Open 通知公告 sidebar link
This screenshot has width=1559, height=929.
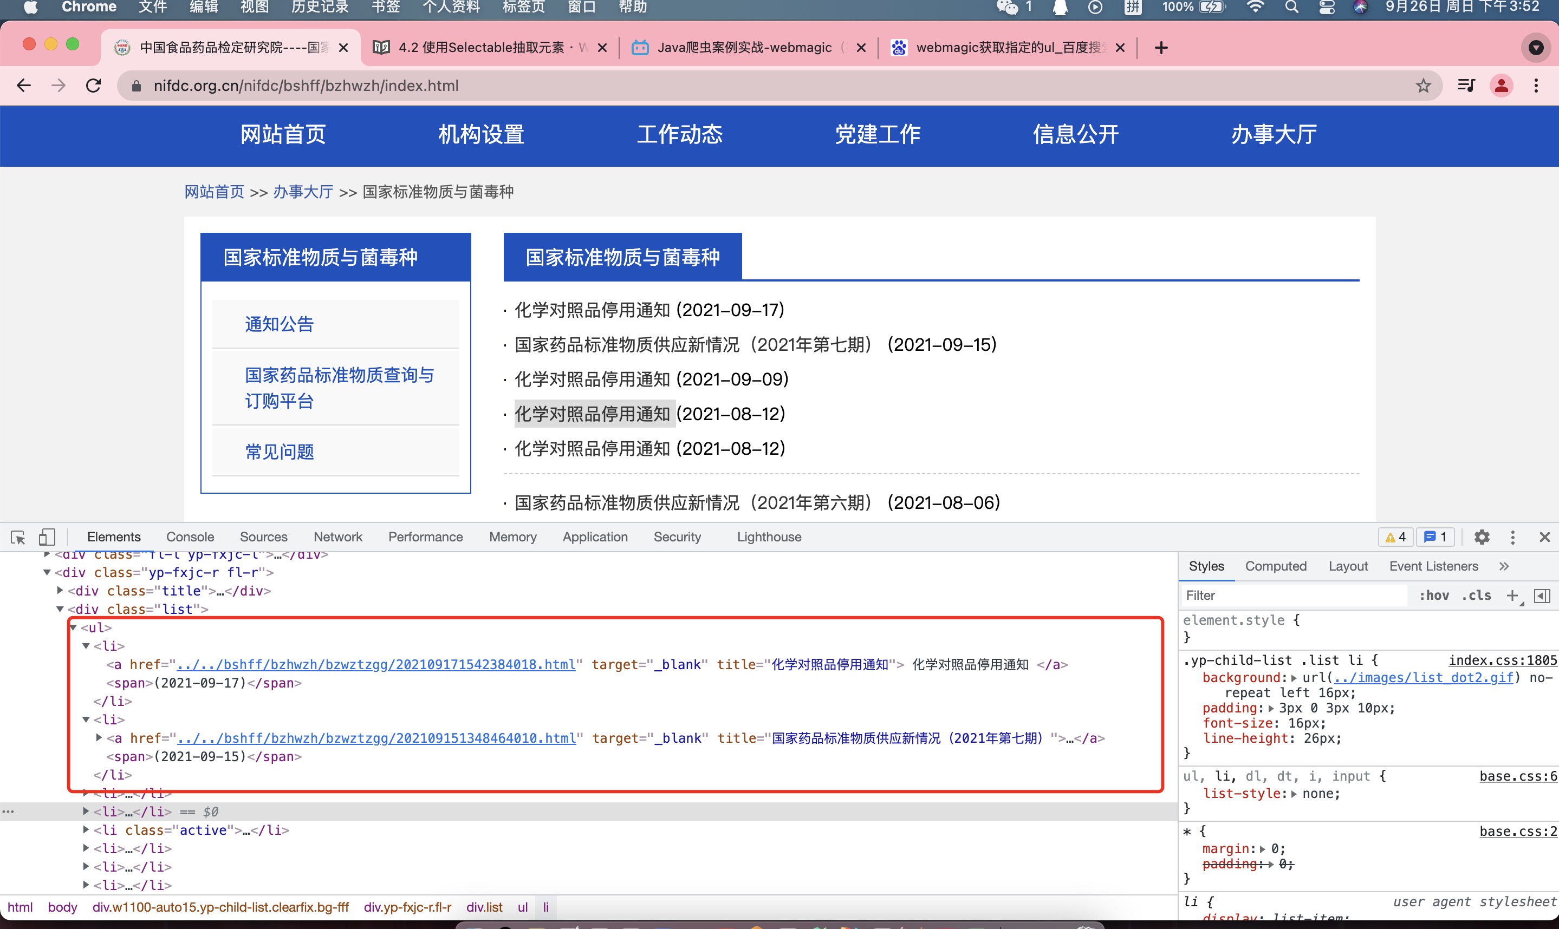[280, 324]
